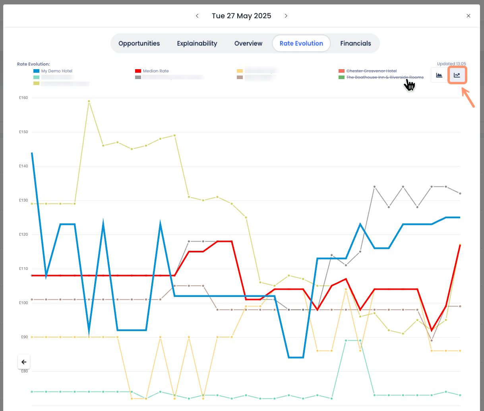Click the back arrow button at left
The image size is (484, 411).
pyautogui.click(x=24, y=362)
